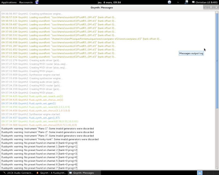Maximize the Qsynth: Messages window

pos(211,7)
